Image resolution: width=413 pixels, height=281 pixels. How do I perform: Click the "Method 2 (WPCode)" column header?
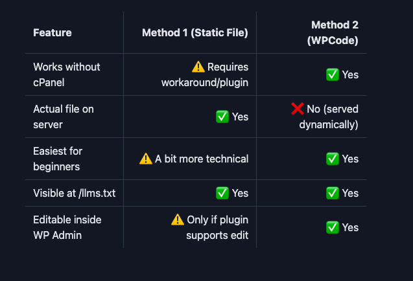[x=333, y=32]
